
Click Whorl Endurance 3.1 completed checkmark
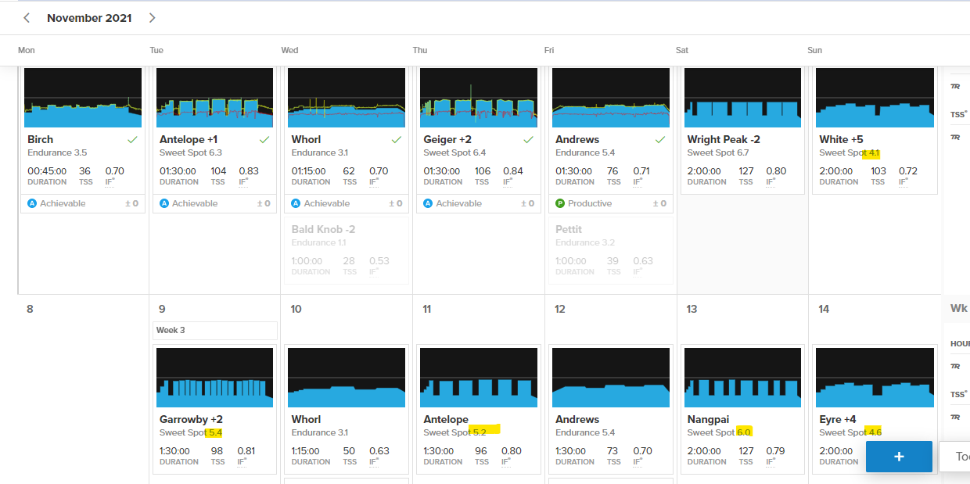tap(396, 139)
